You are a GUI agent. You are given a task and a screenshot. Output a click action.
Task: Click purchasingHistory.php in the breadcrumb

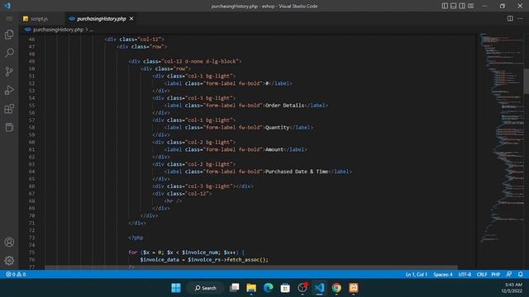[x=58, y=30]
